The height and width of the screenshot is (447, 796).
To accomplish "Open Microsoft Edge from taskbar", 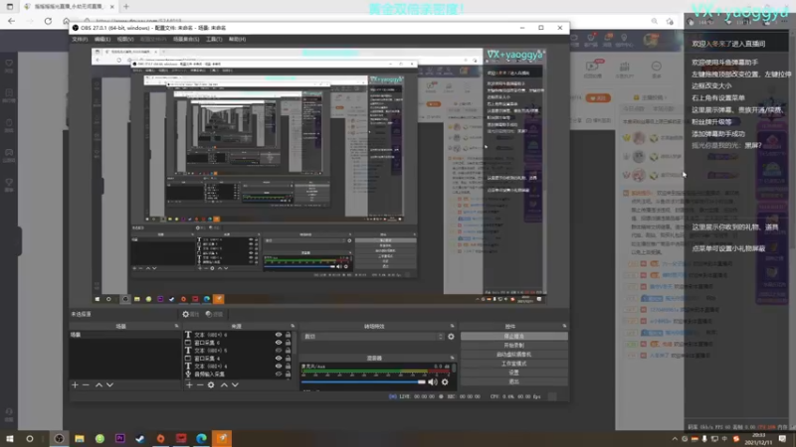I will click(201, 438).
